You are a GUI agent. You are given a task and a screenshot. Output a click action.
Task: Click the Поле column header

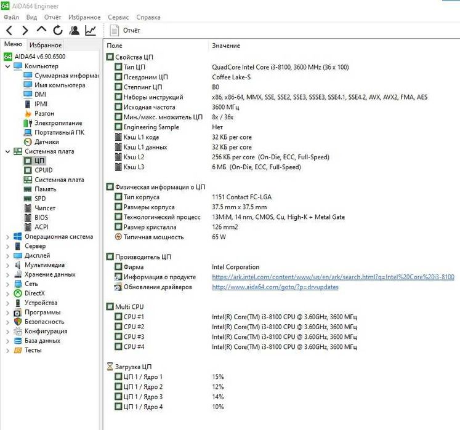[x=115, y=46]
